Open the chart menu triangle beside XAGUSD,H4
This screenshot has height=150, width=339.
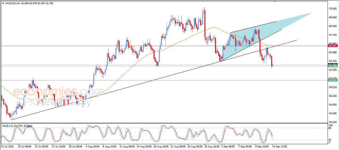(3, 3)
